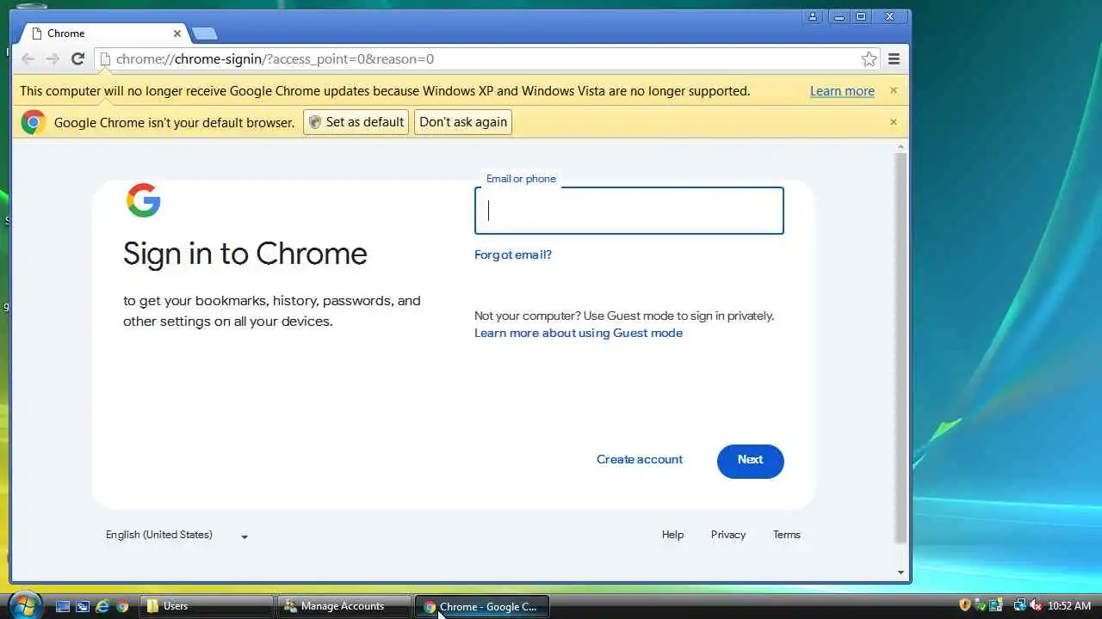Click Create account
The height and width of the screenshot is (619, 1102).
click(x=640, y=459)
